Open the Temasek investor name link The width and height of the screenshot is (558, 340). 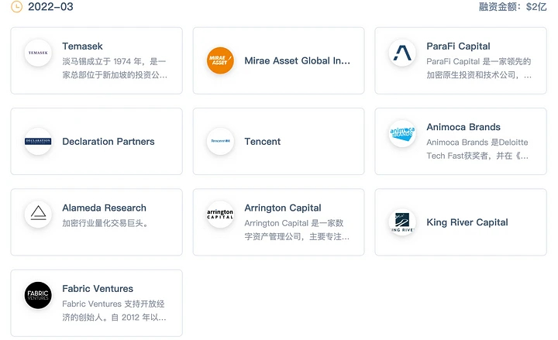coord(82,46)
